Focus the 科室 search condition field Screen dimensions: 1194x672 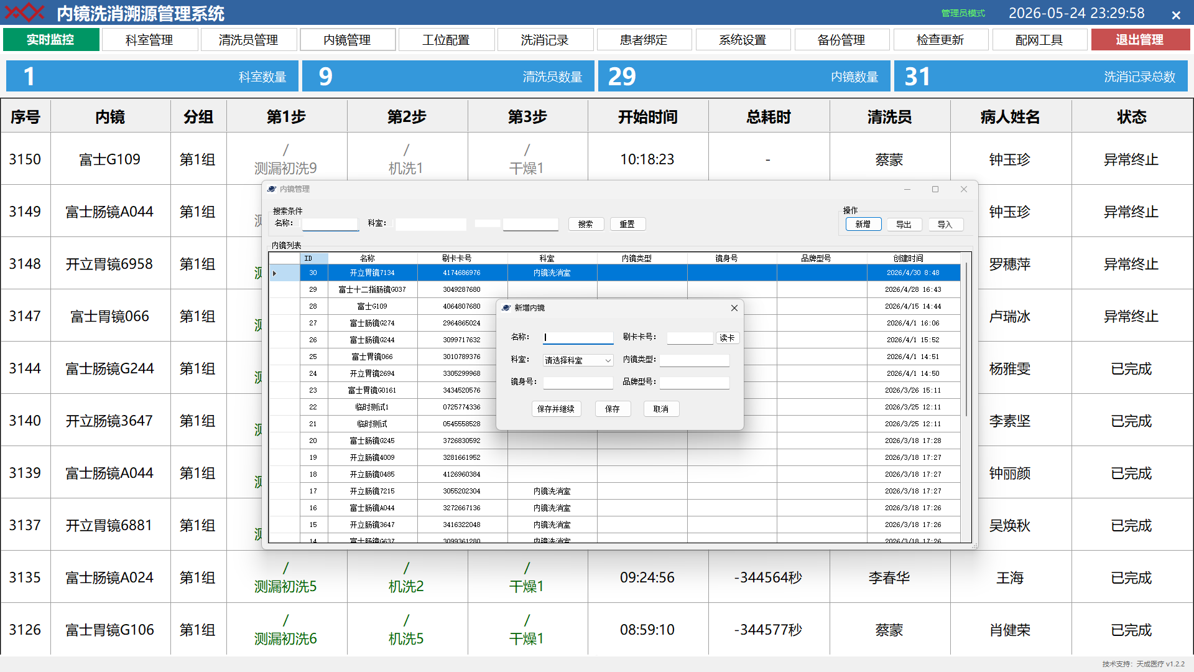click(x=431, y=224)
